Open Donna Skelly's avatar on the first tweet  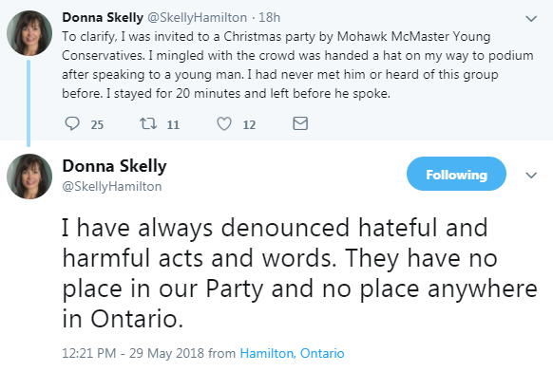(29, 33)
